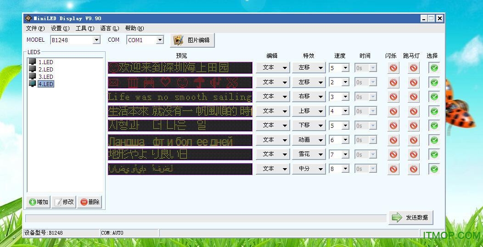Open the 文本 edit dropdown in 动画 row
Viewport: 483px width, 247px height.
[x=273, y=140]
